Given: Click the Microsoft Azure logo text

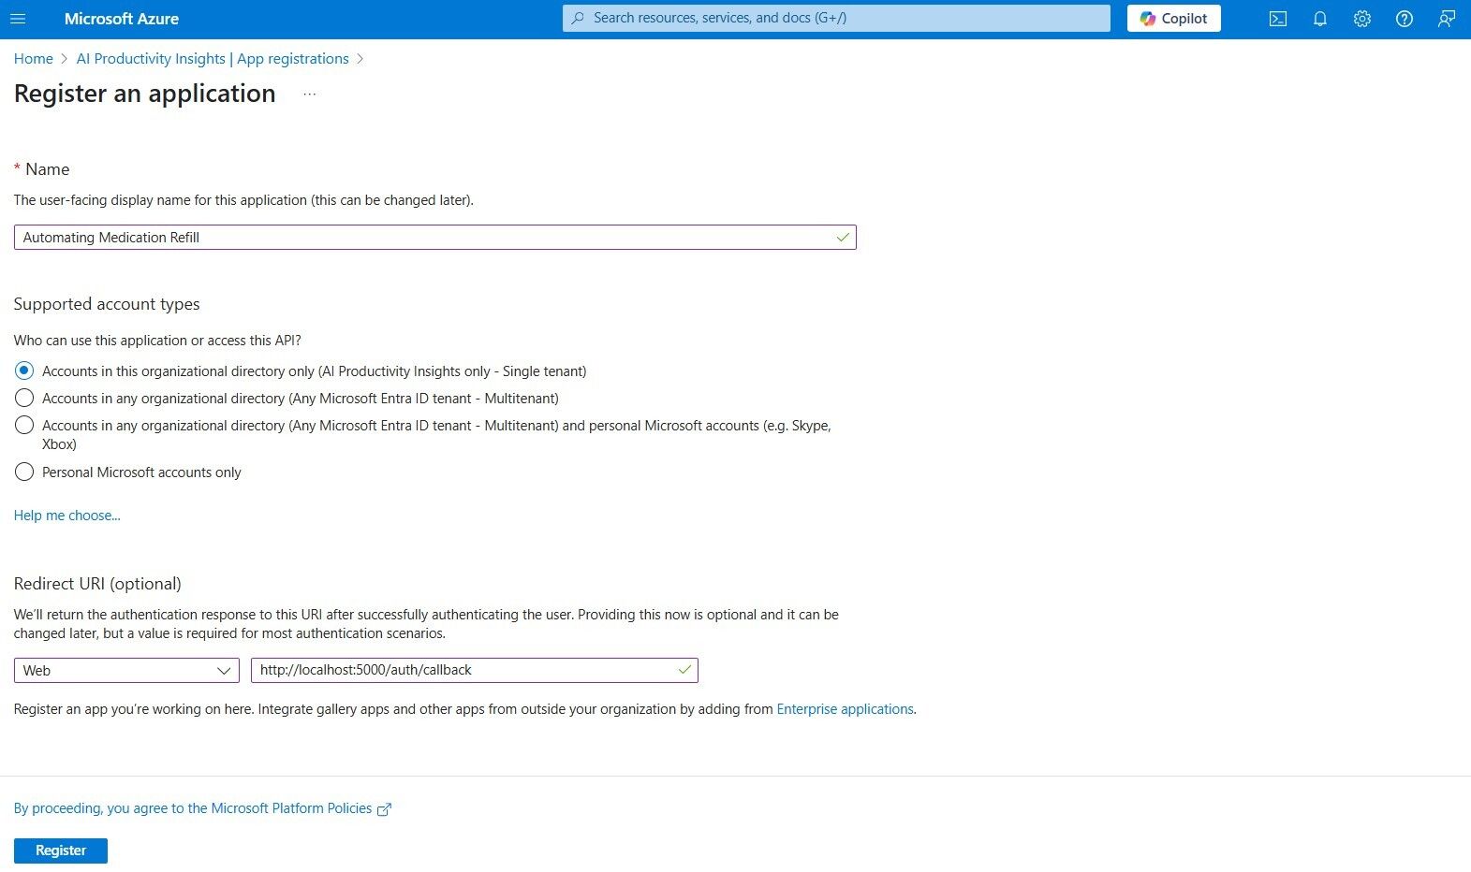Looking at the screenshot, I should [122, 19].
